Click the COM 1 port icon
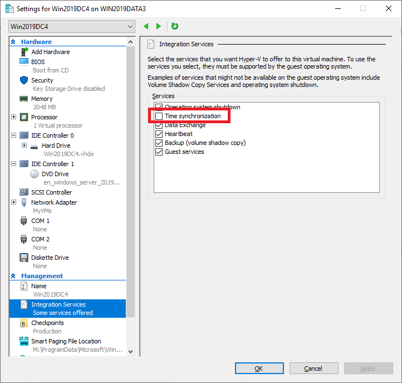 (23, 221)
